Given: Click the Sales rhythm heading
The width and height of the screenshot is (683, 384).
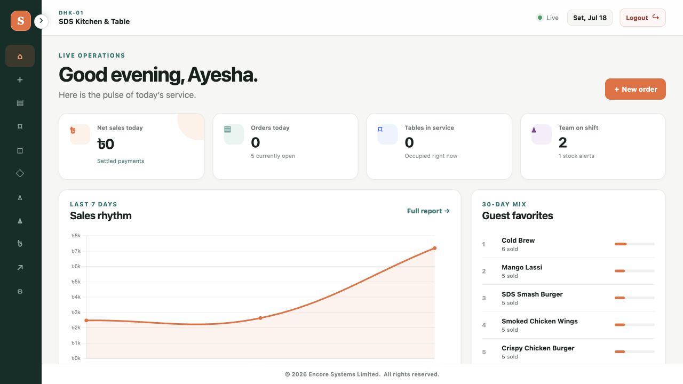Looking at the screenshot, I should point(101,215).
